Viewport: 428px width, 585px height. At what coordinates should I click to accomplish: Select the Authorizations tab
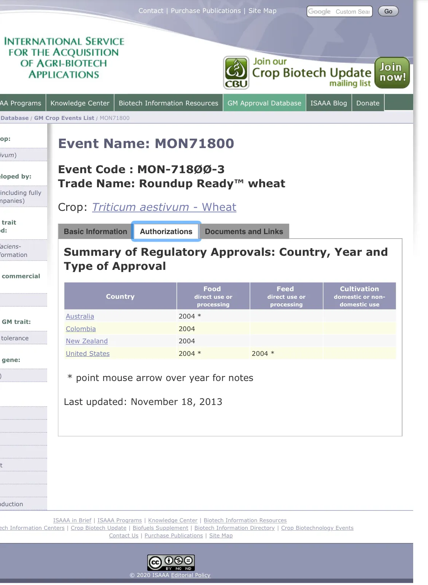166,231
